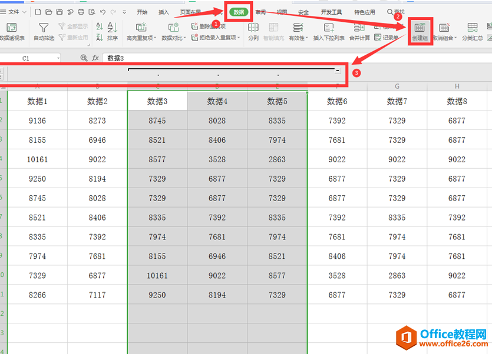Screen dimensions: 492x354
Task: Select the 数据3 header cell
Action: (157, 101)
